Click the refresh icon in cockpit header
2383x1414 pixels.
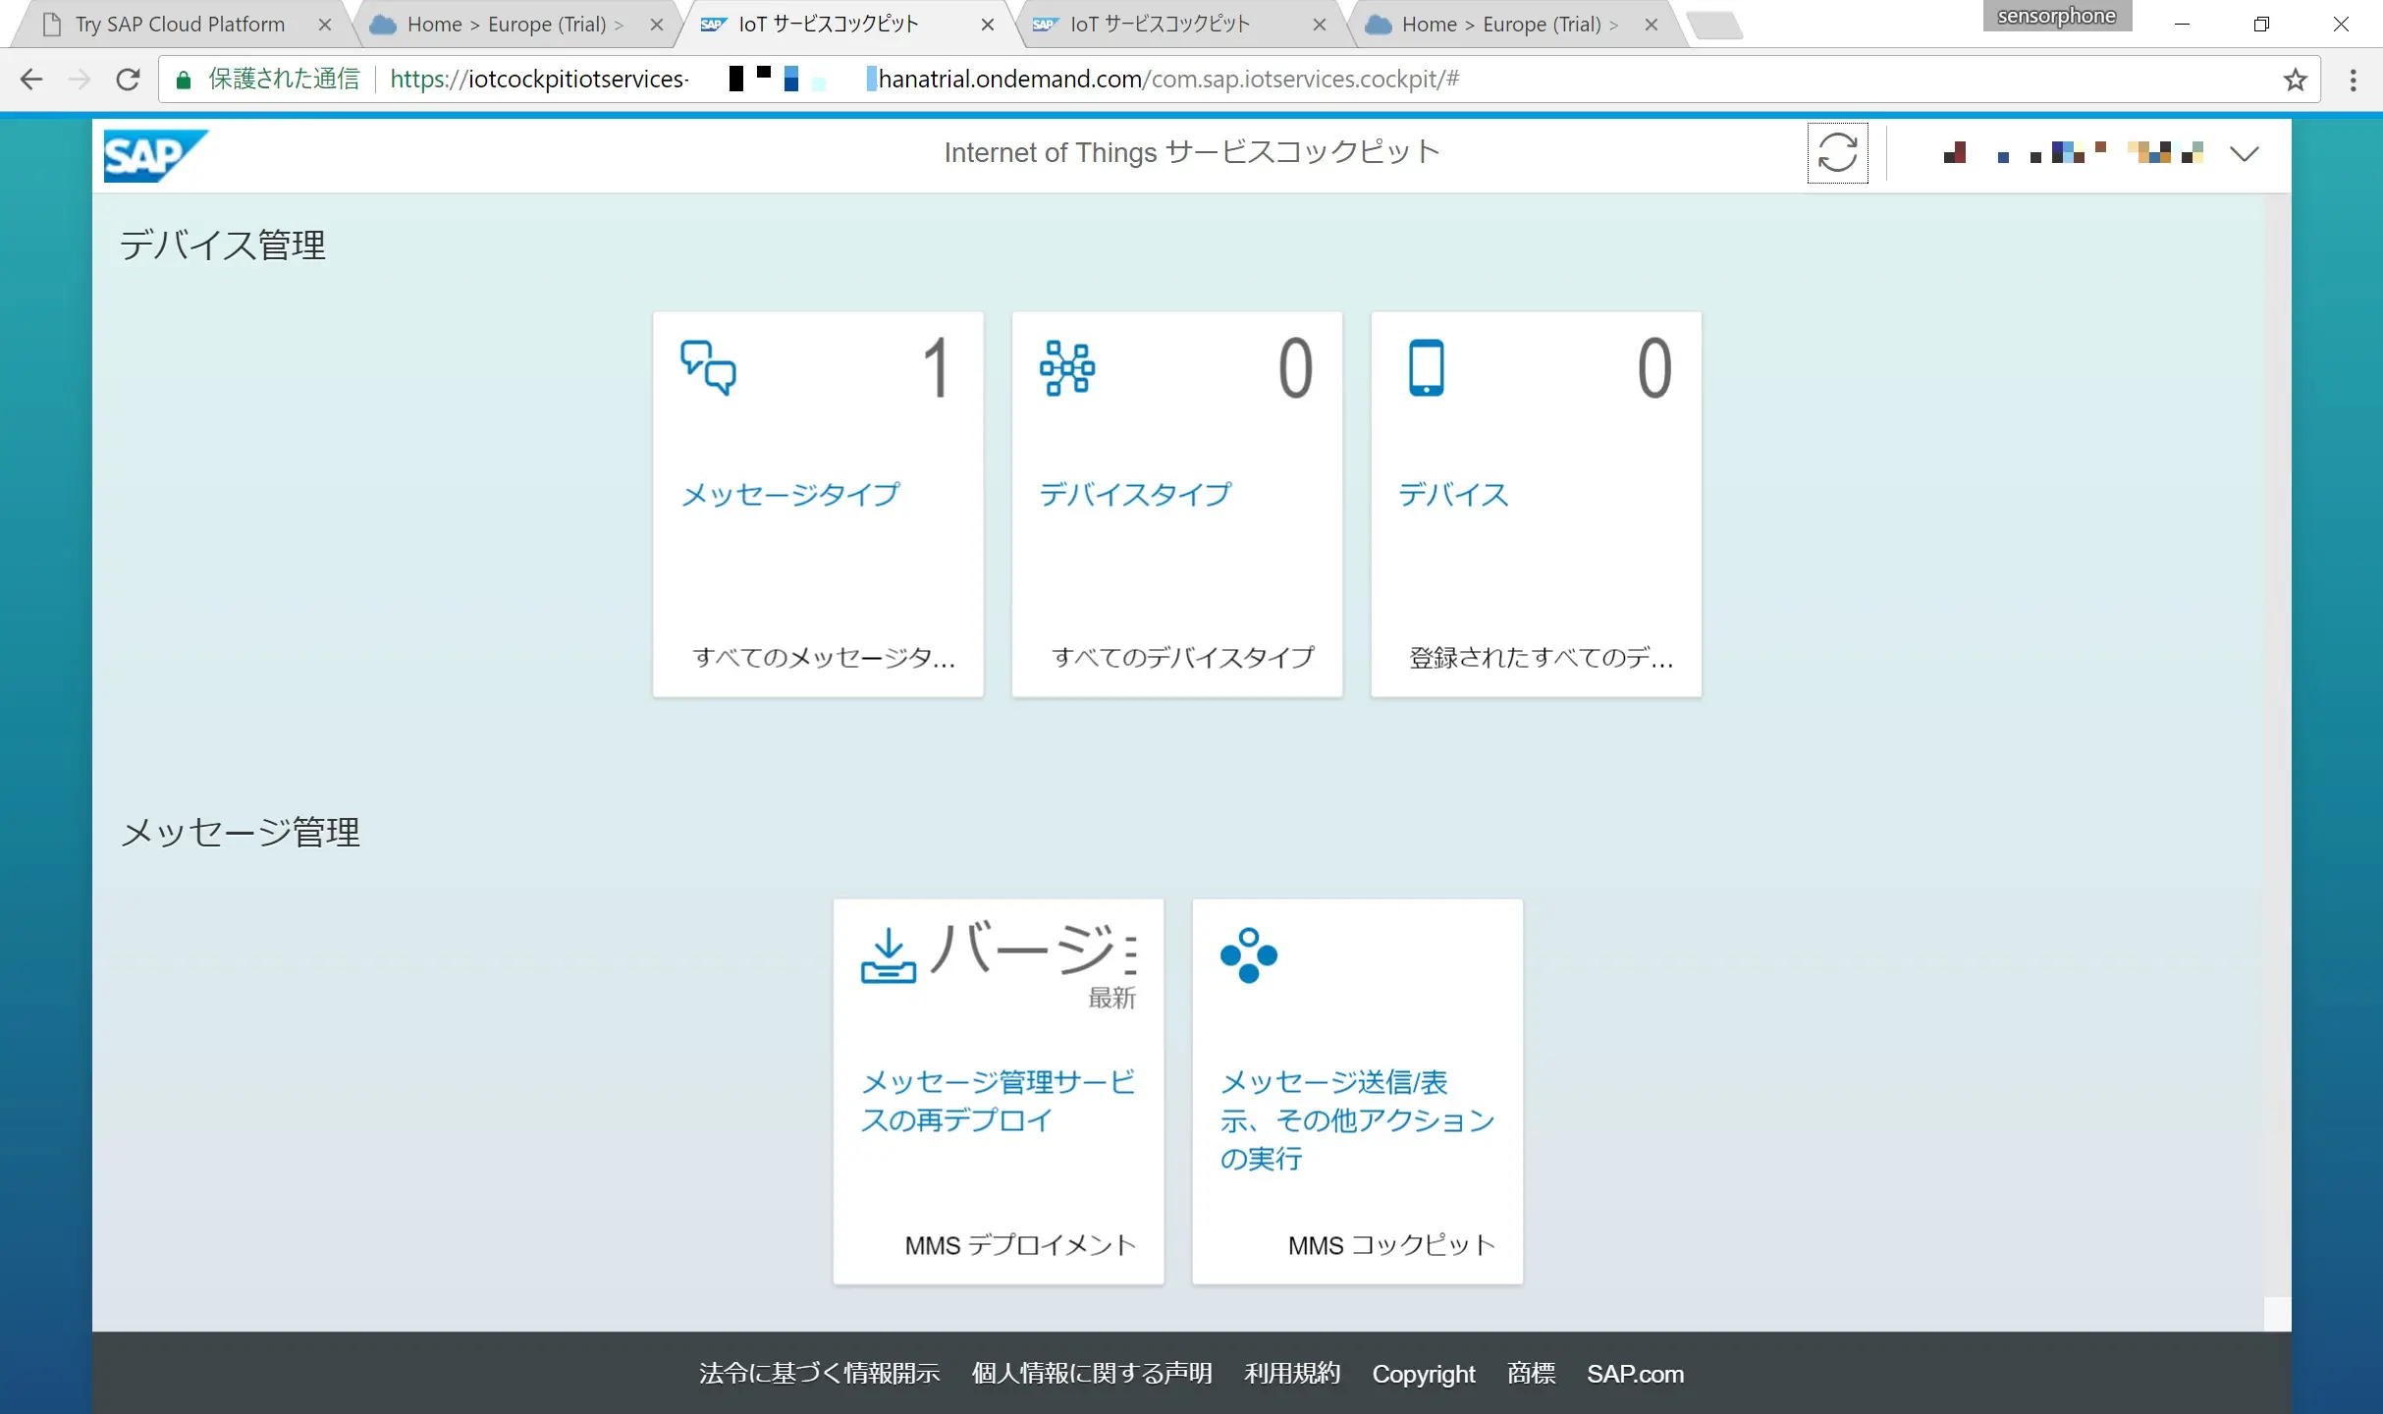(1837, 153)
